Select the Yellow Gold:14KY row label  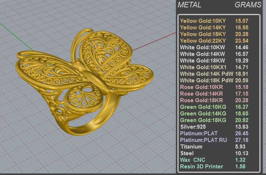203,28
